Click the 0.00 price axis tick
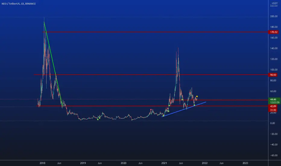The image size is (281, 166). tap(272, 123)
